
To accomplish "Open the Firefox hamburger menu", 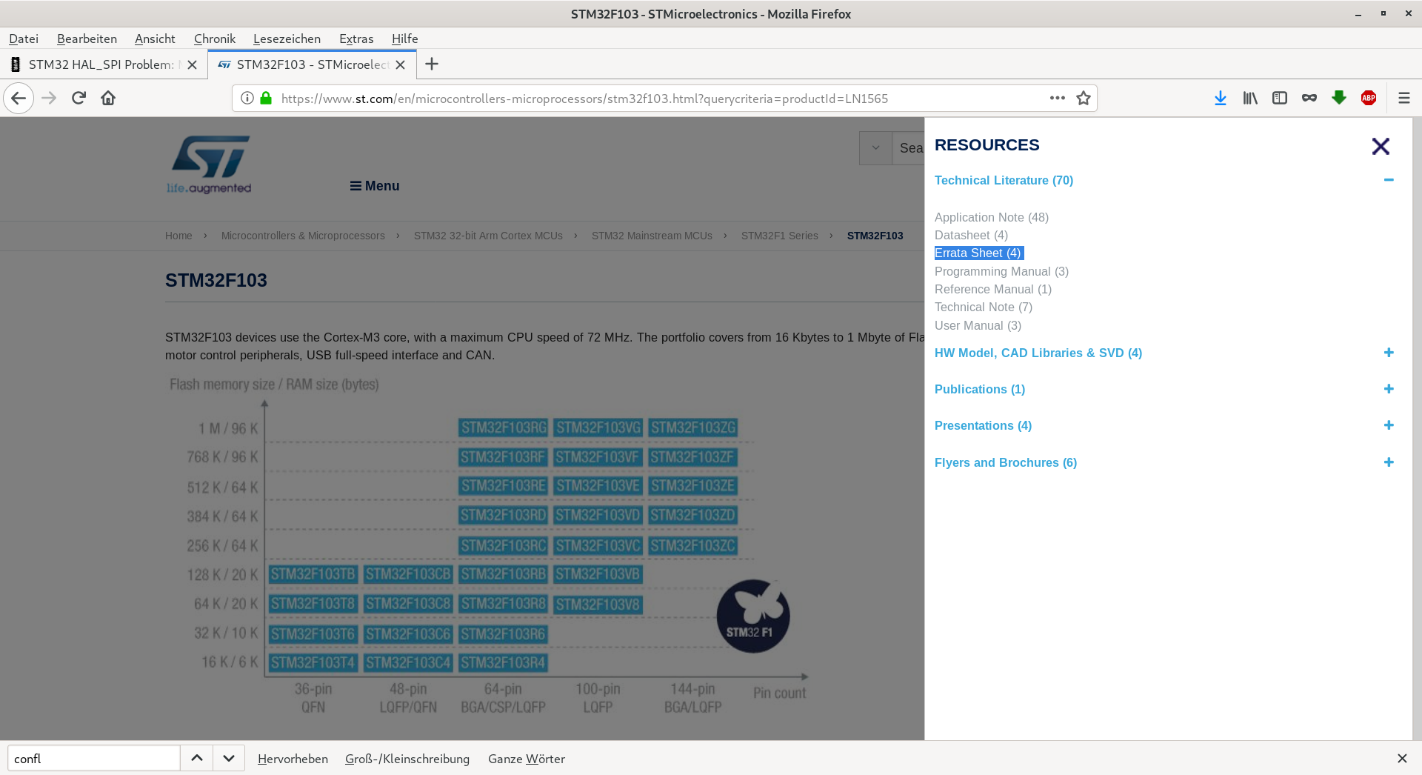I will click(x=1403, y=98).
